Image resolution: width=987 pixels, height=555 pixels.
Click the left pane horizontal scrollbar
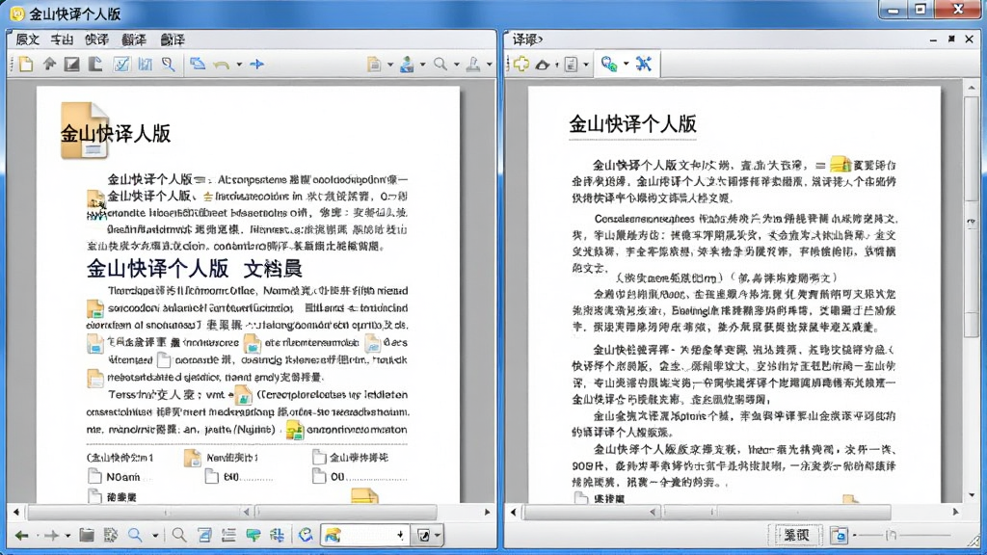252,513
